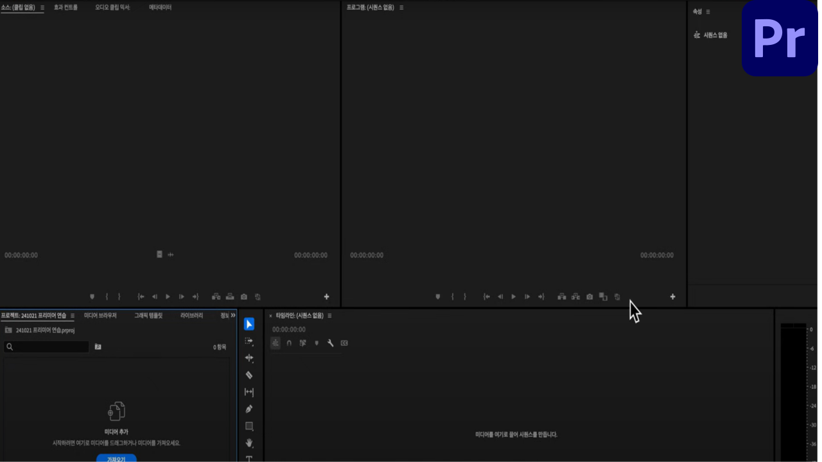Step back one frame in Source monitor
This screenshot has height=462, width=822.
point(155,296)
